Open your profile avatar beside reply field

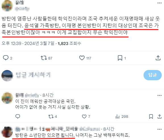pyautogui.click(x=7, y=75)
